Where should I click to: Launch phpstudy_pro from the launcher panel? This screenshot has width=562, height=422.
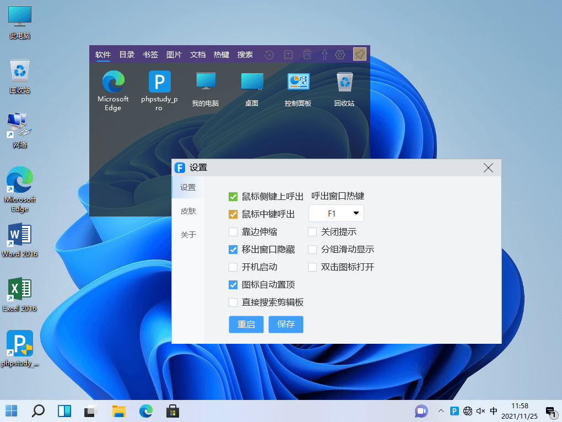click(x=159, y=91)
